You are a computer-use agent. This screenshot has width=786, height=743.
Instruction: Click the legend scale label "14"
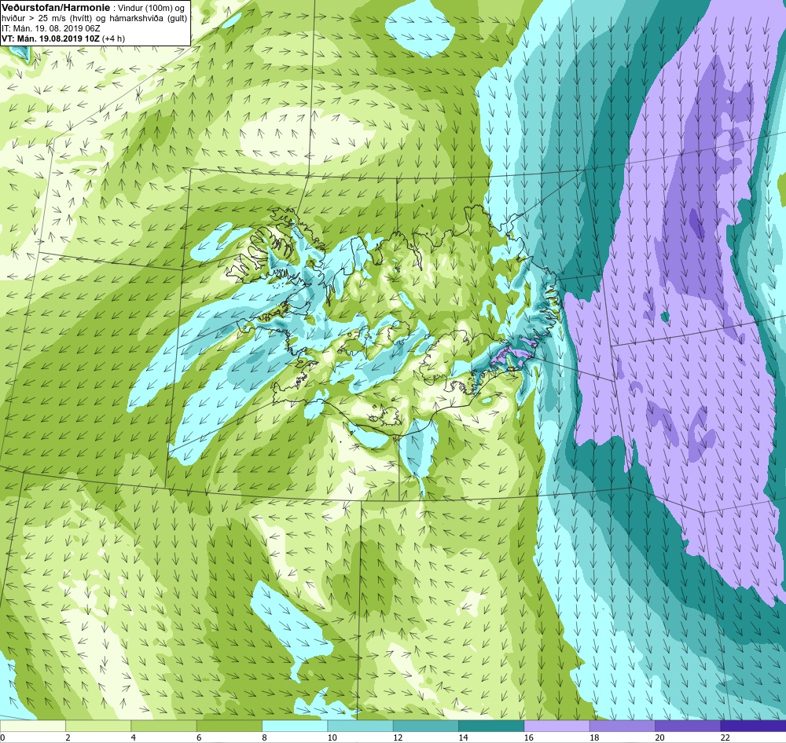pos(463,738)
